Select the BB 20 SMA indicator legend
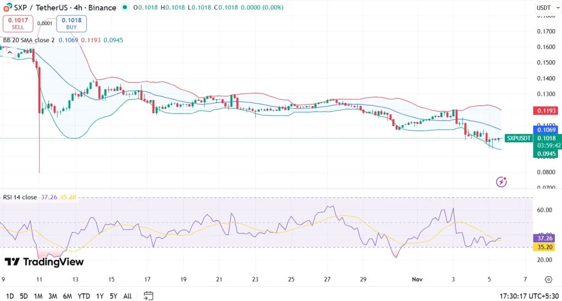 [x=29, y=40]
